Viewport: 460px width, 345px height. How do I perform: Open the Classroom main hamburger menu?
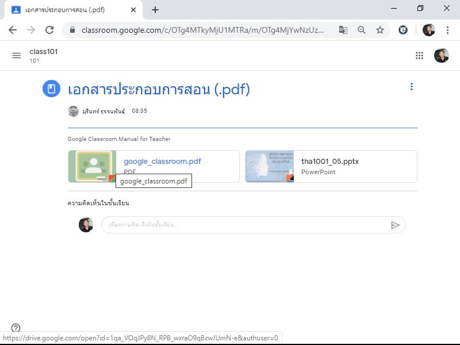pos(17,55)
